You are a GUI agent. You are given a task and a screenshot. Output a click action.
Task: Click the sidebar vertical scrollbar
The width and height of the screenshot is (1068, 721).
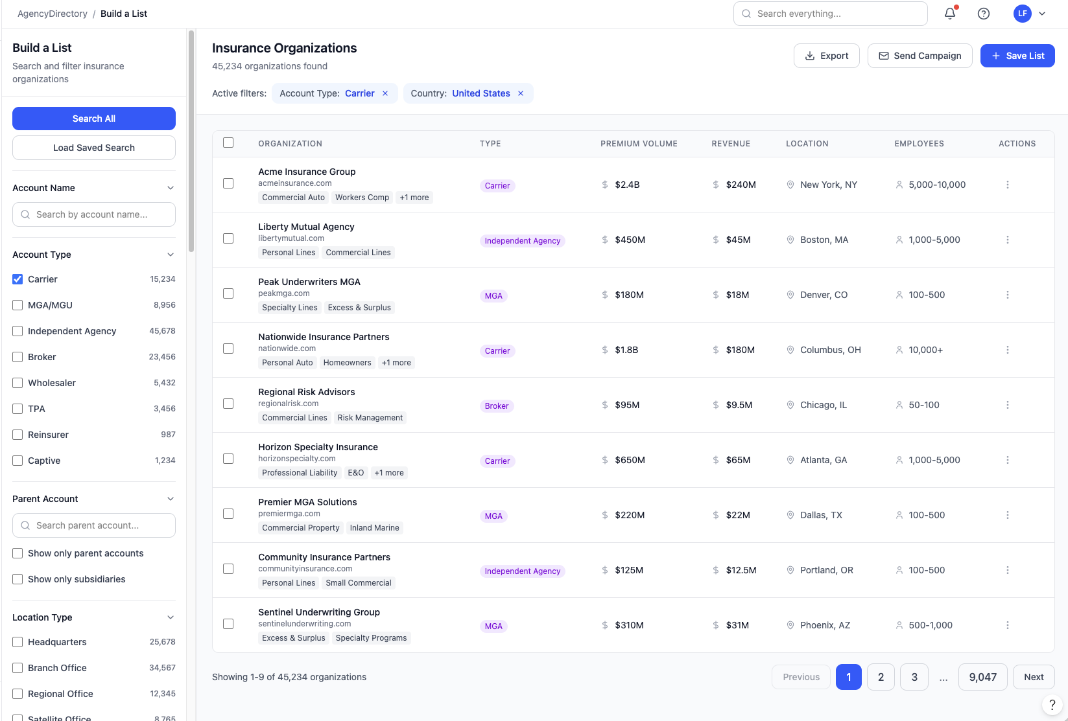[191, 141]
